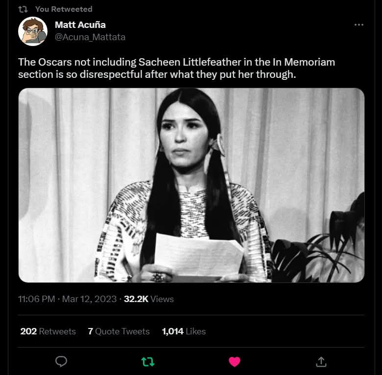Click the 11:06 PM timestamp

[37, 299]
